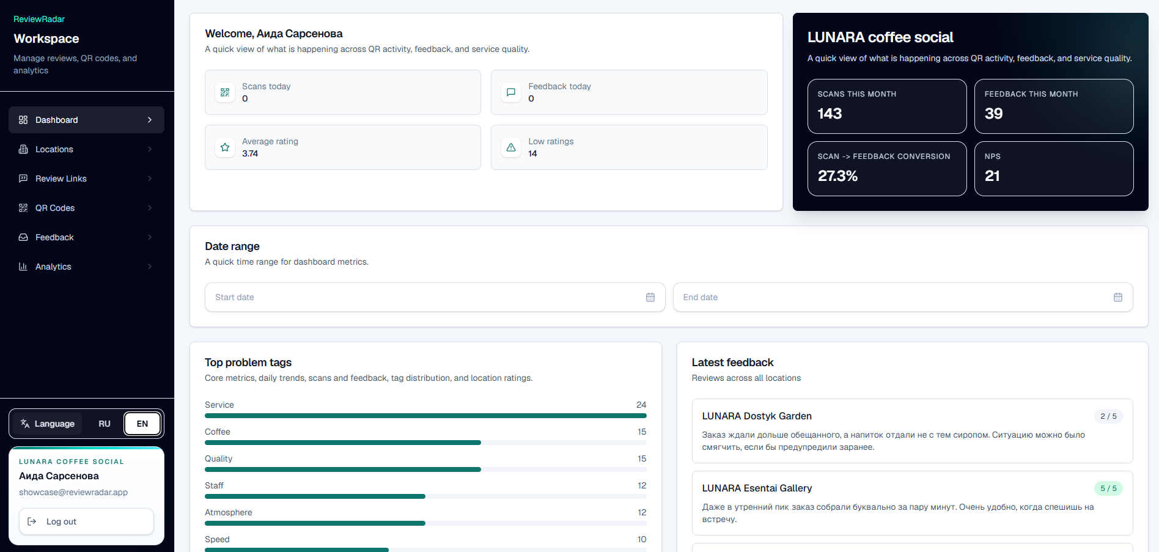Click the Start date input field
This screenshot has width=1159, height=552.
coord(435,297)
